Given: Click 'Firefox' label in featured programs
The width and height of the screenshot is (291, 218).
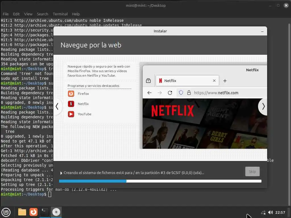Looking at the screenshot, I should click(83, 94).
